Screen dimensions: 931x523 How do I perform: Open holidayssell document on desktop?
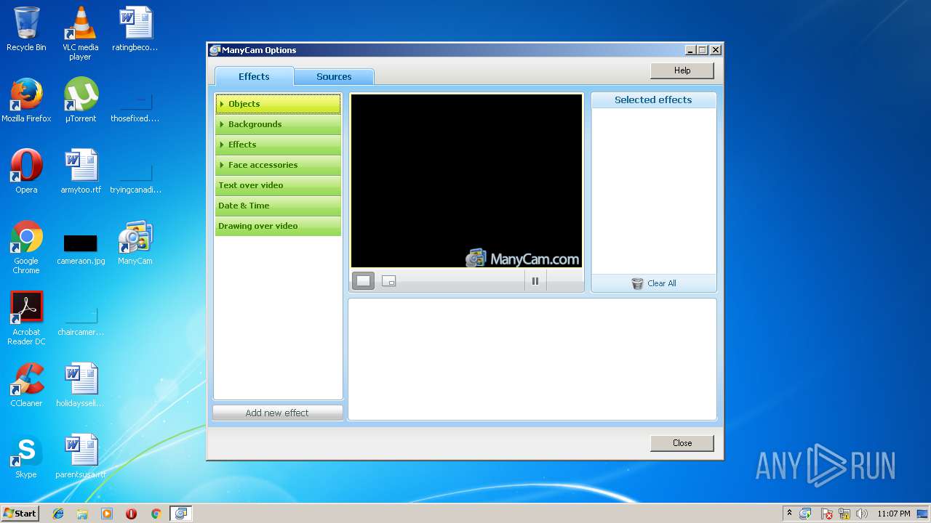point(80,385)
